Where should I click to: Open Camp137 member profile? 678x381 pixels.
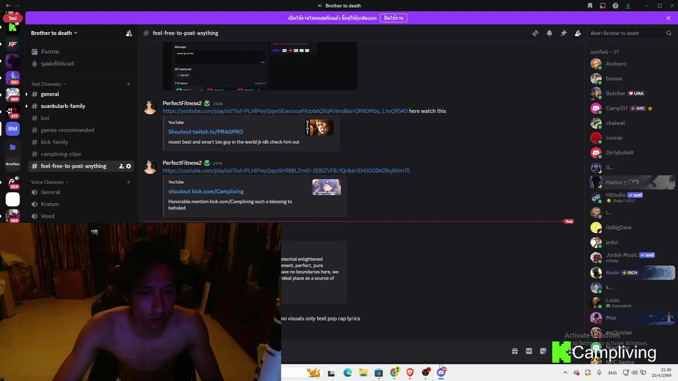(x=631, y=108)
